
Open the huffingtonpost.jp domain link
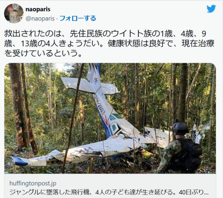(33, 183)
